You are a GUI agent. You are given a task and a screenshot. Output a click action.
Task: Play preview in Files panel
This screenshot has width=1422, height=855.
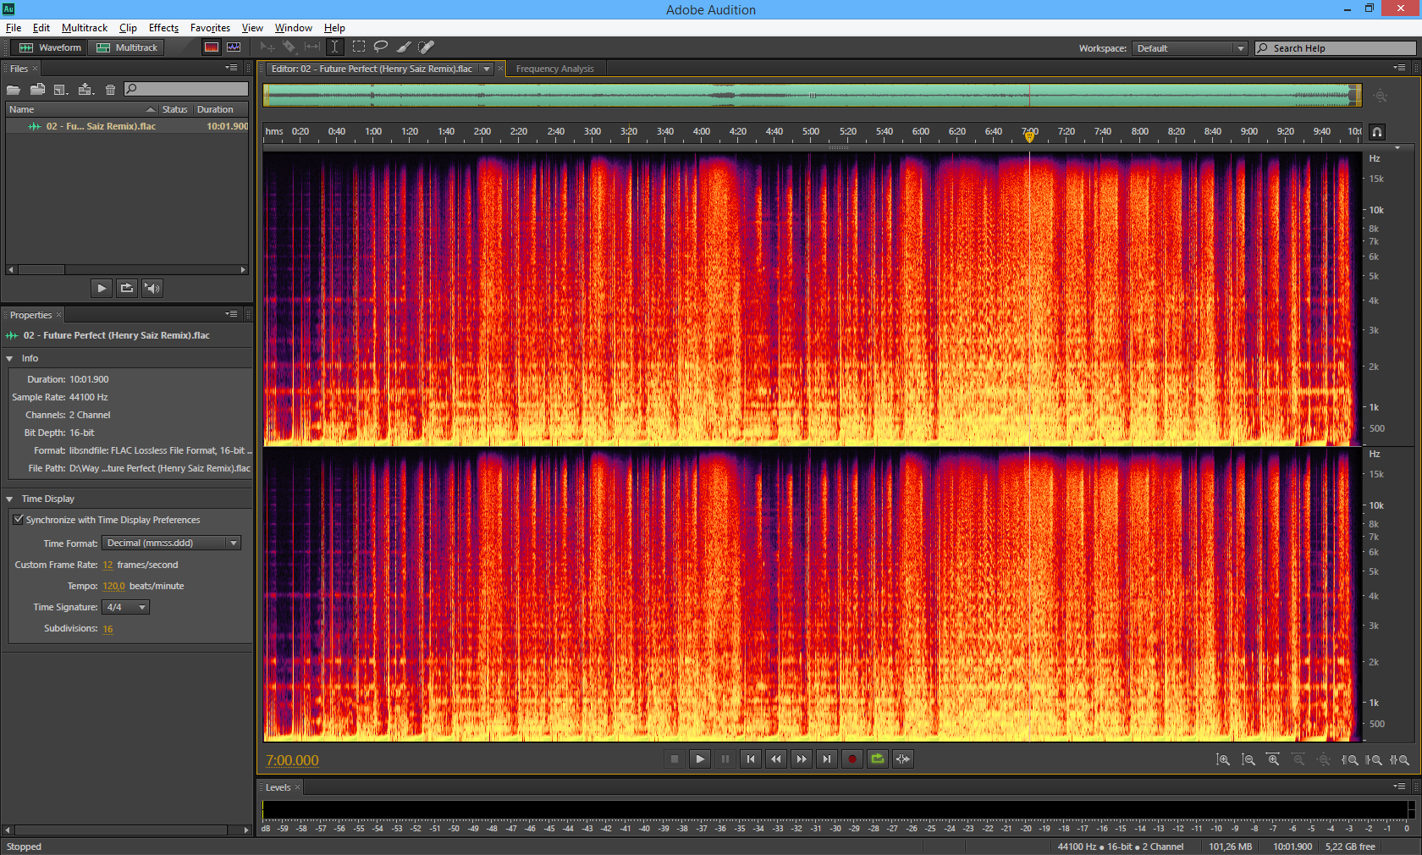click(102, 288)
